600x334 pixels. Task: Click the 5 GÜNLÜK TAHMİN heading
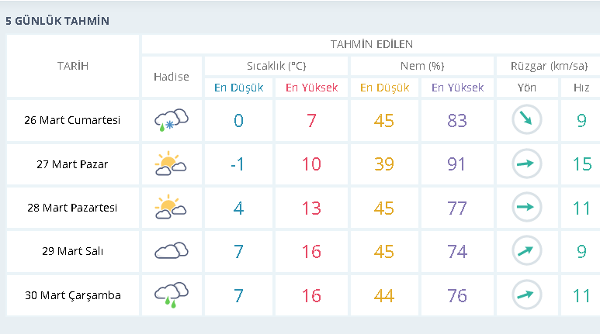[57, 21]
